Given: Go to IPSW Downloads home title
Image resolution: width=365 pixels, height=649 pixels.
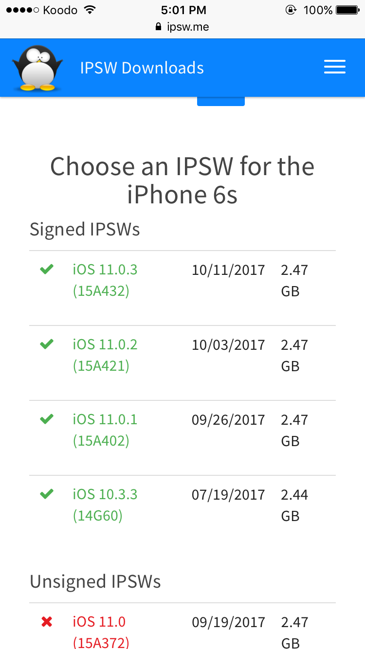Looking at the screenshot, I should pos(142,68).
